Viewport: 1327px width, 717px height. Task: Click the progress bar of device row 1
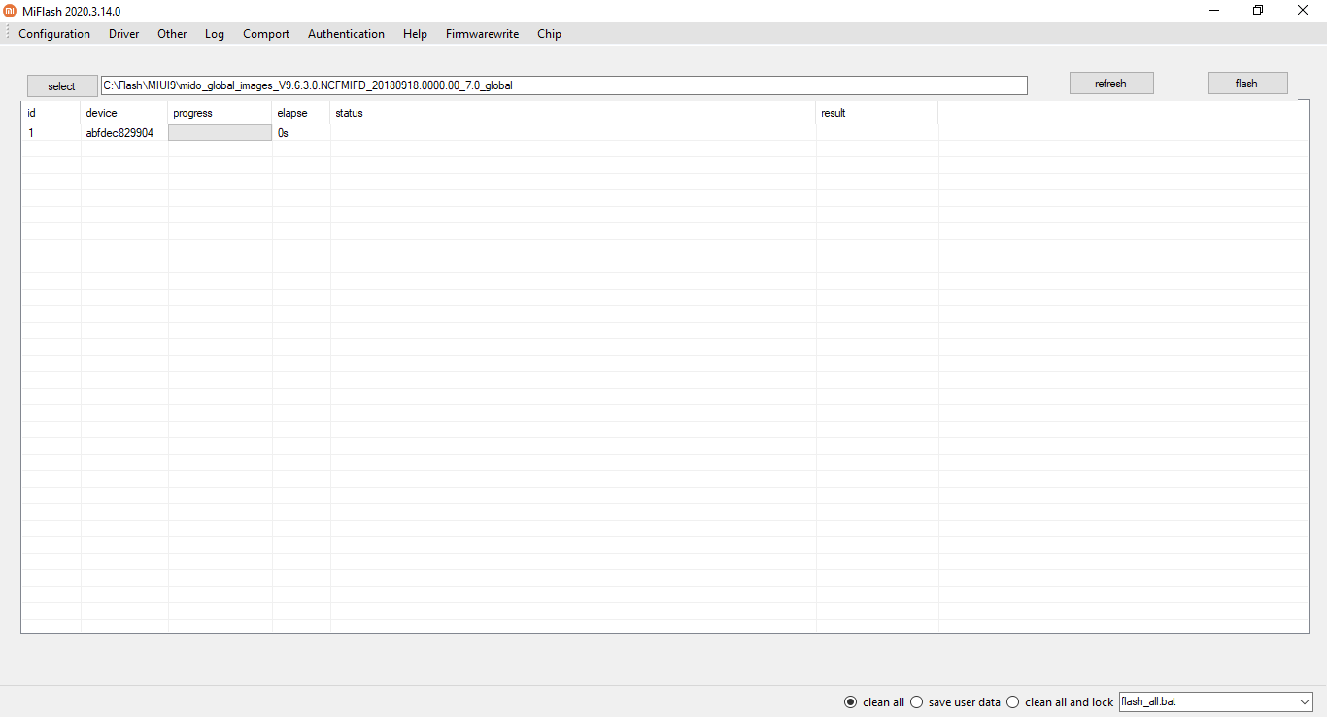click(x=221, y=133)
